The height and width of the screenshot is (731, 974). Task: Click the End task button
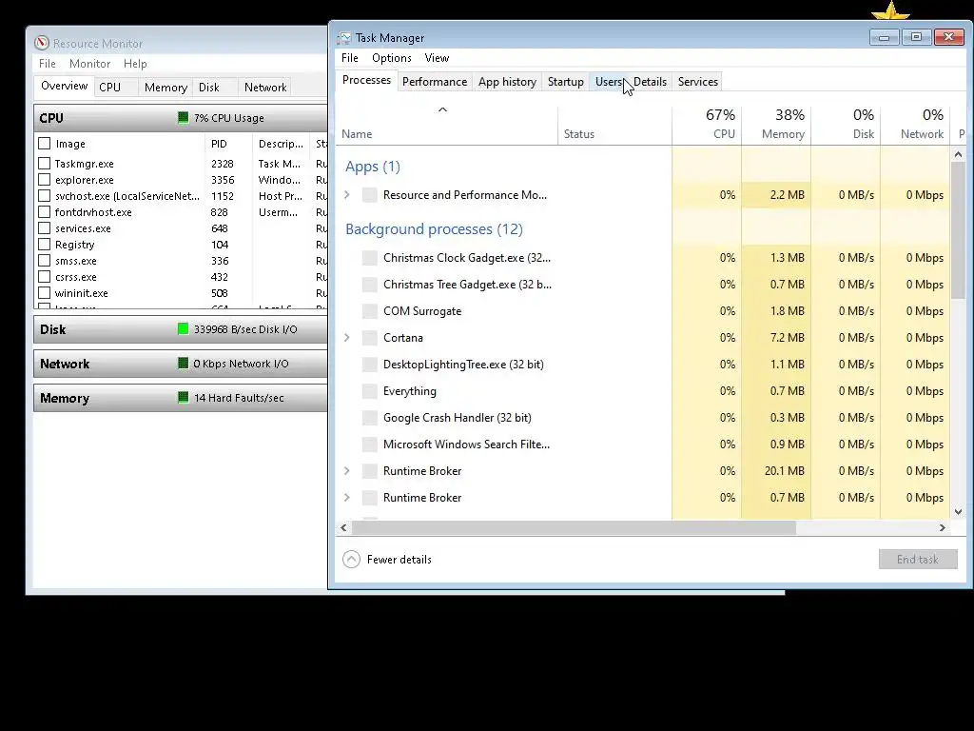(x=918, y=560)
